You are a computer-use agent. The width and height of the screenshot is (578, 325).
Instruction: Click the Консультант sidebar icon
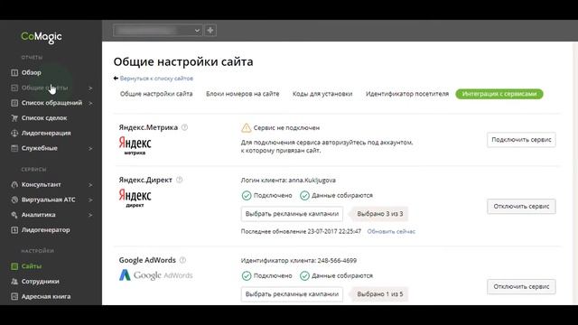coord(14,184)
